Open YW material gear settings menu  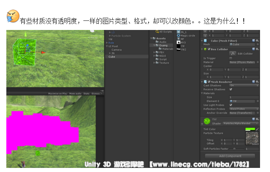point(257,119)
